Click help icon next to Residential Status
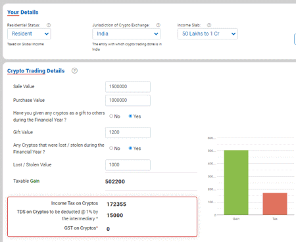This screenshot has width=296, height=242. pyautogui.click(x=49, y=25)
